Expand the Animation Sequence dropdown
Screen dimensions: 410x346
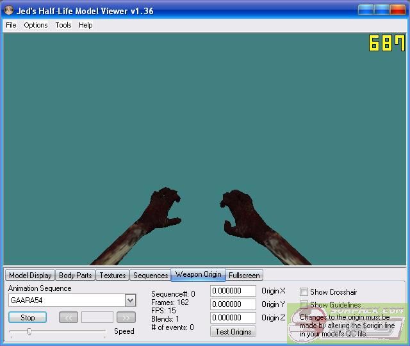pos(130,301)
